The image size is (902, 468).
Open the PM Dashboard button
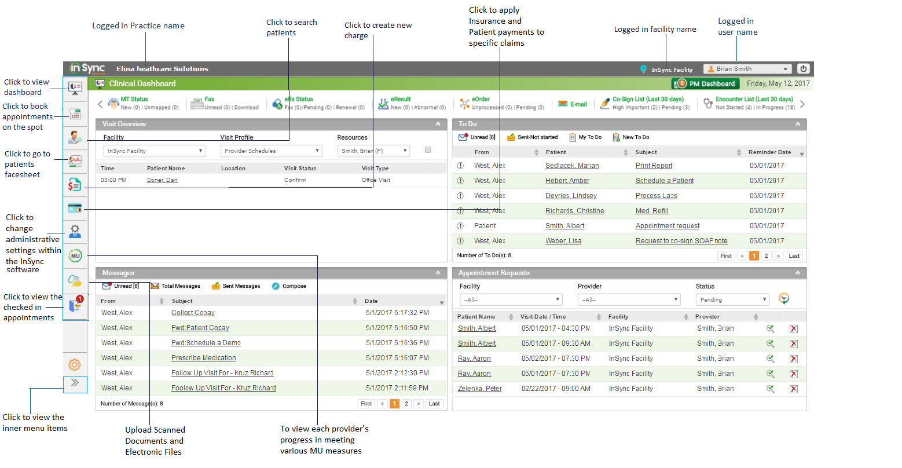click(706, 83)
